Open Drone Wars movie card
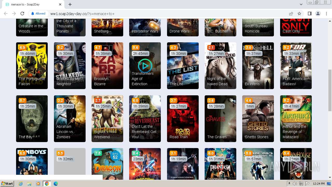 coord(183,28)
